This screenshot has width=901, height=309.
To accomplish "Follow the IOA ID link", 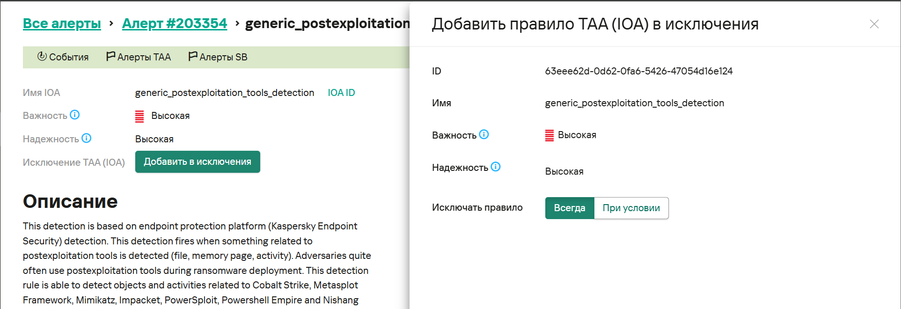I will click(x=341, y=93).
